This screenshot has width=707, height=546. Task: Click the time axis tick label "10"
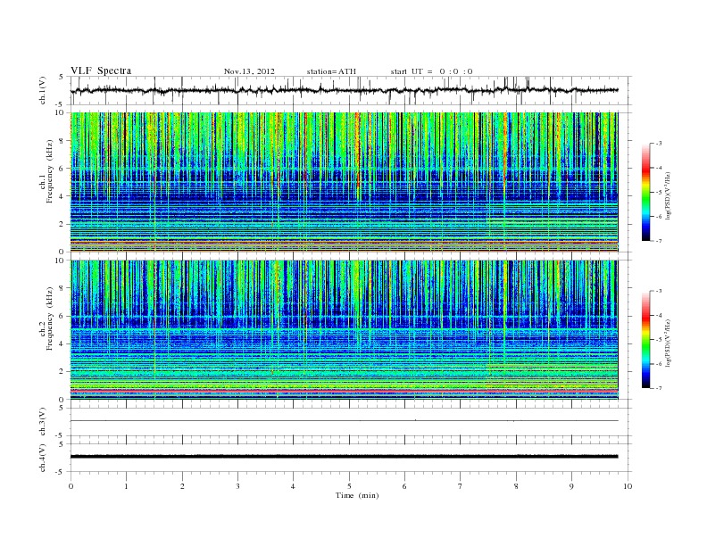[x=628, y=486]
